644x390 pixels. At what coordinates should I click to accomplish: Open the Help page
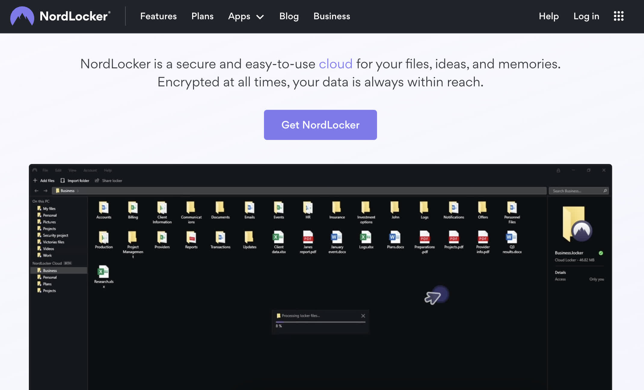(x=549, y=16)
